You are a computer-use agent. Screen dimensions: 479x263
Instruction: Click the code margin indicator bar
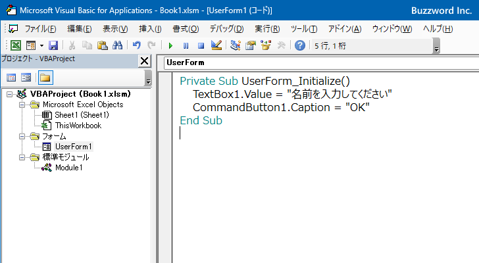click(166, 168)
